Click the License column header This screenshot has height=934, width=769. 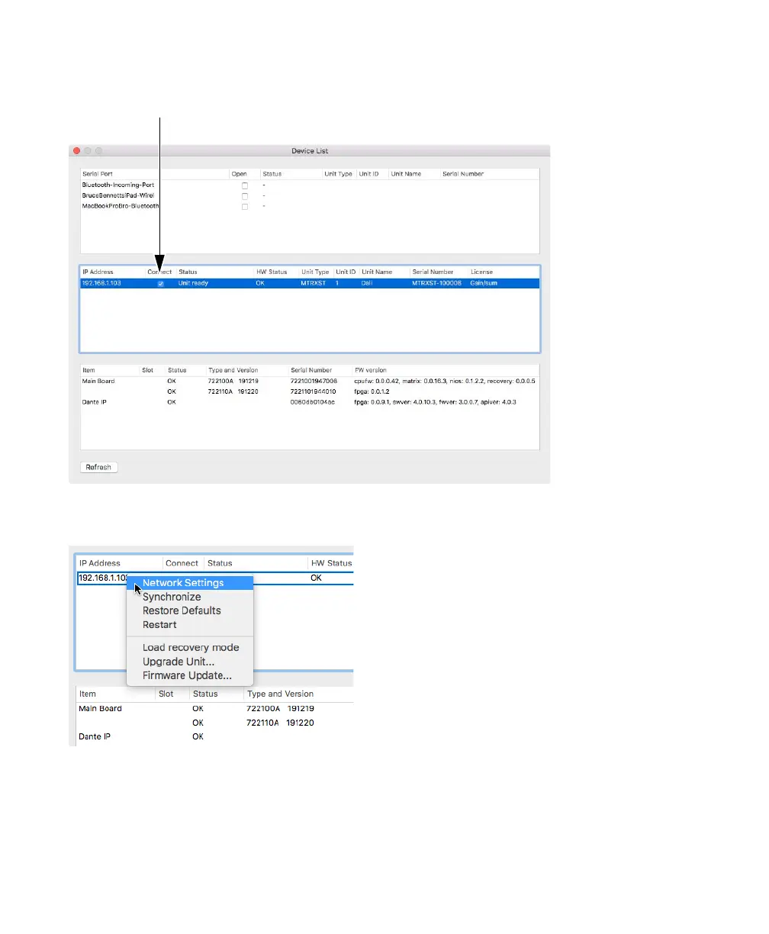coord(481,272)
